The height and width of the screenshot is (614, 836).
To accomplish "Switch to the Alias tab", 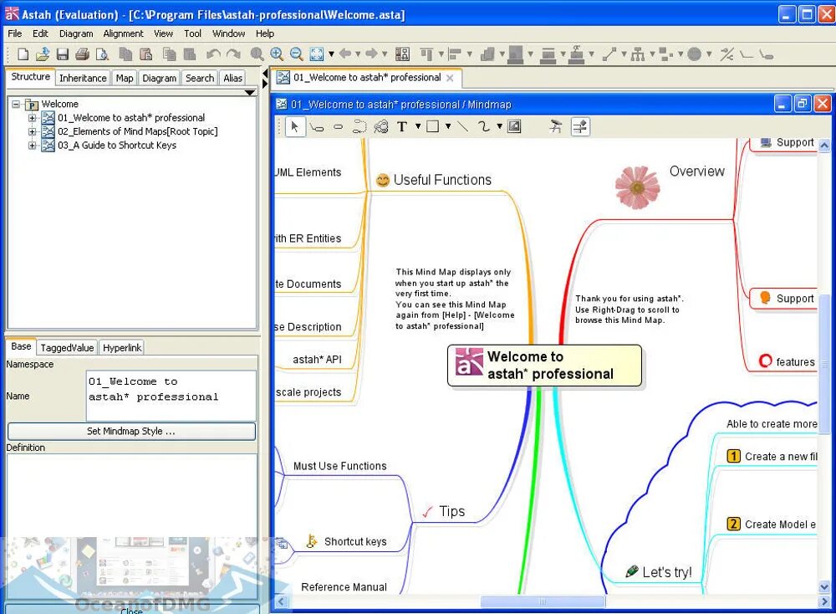I will [232, 78].
